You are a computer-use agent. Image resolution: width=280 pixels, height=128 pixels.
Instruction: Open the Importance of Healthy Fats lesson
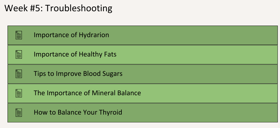(75, 54)
